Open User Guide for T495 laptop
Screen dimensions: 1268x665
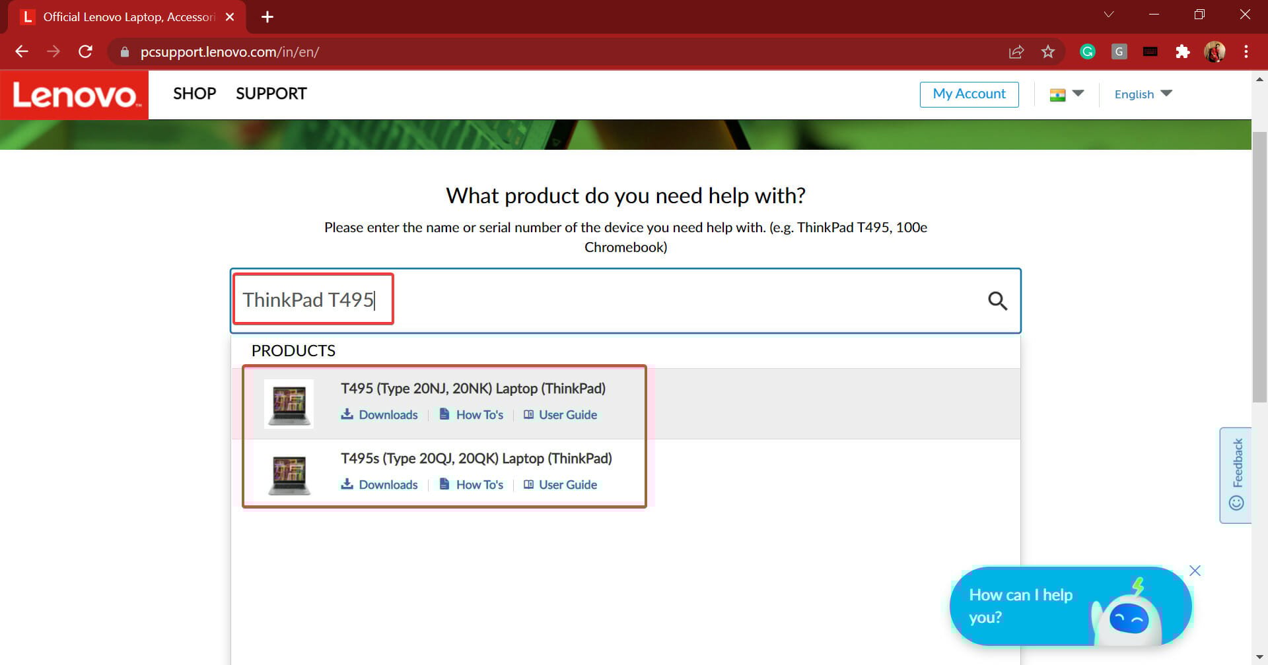click(x=560, y=414)
